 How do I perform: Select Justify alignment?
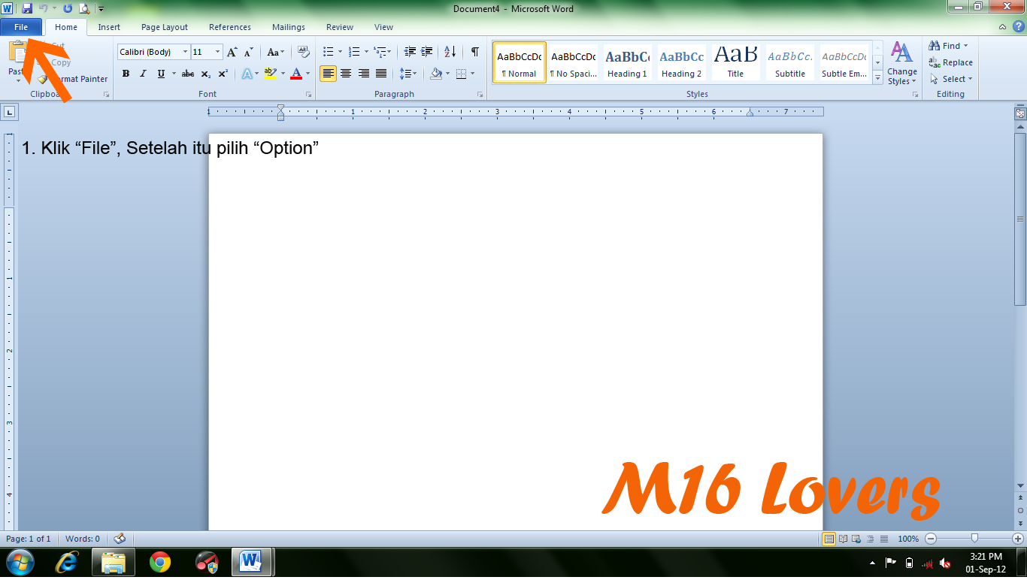click(x=381, y=74)
